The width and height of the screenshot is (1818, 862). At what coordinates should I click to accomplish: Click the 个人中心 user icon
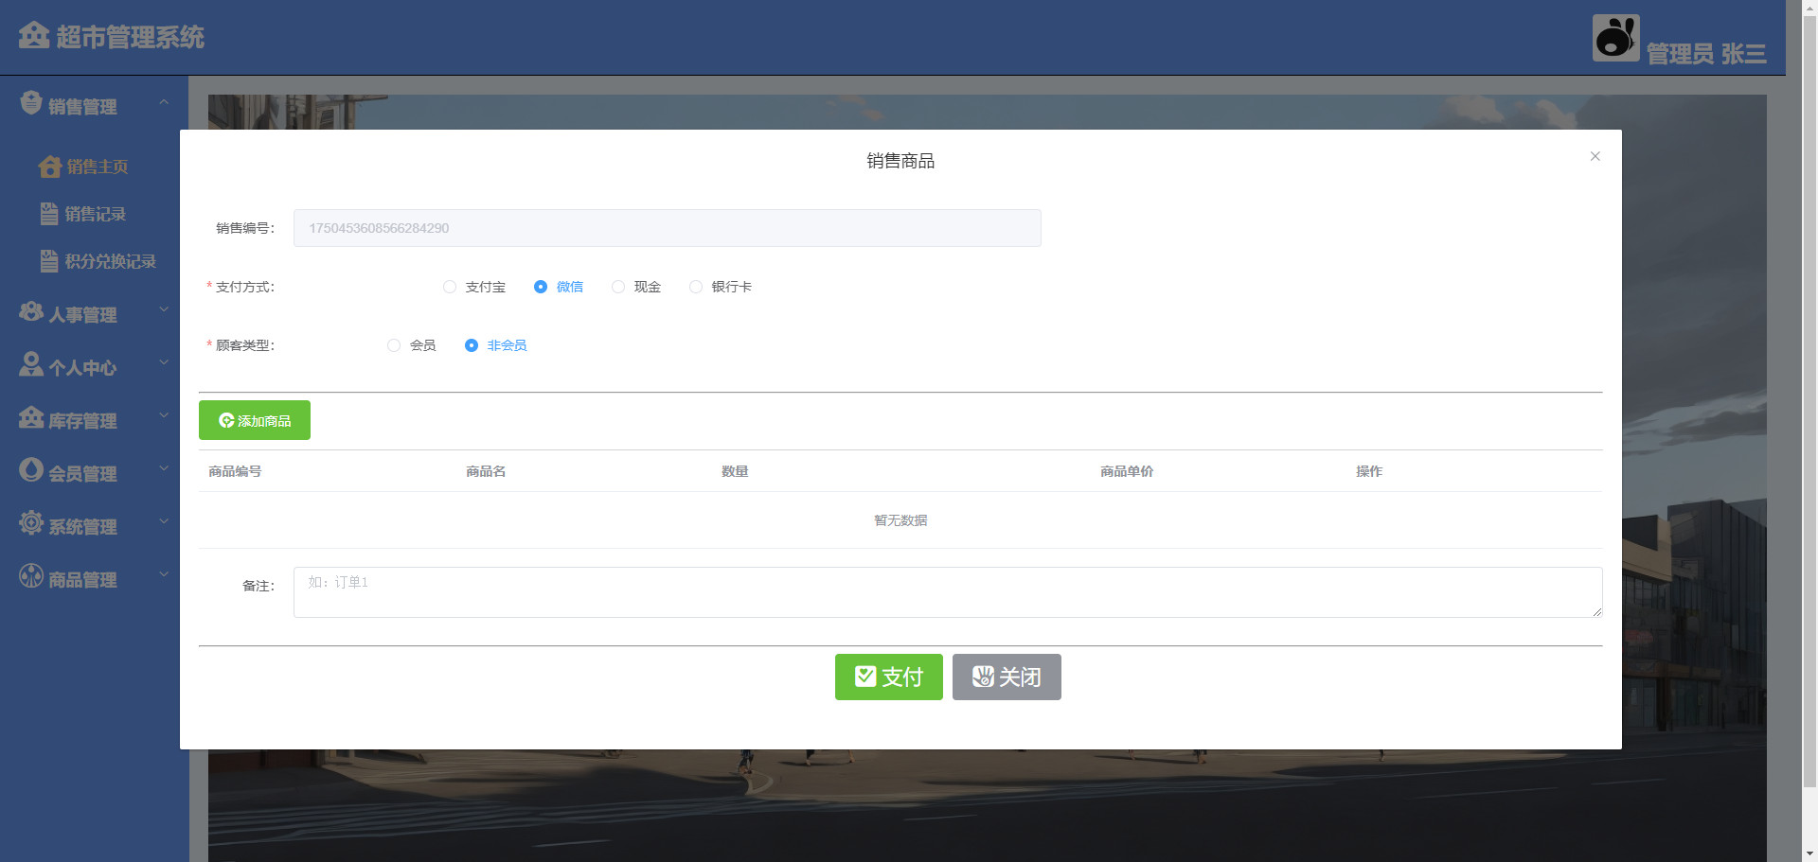coord(31,365)
